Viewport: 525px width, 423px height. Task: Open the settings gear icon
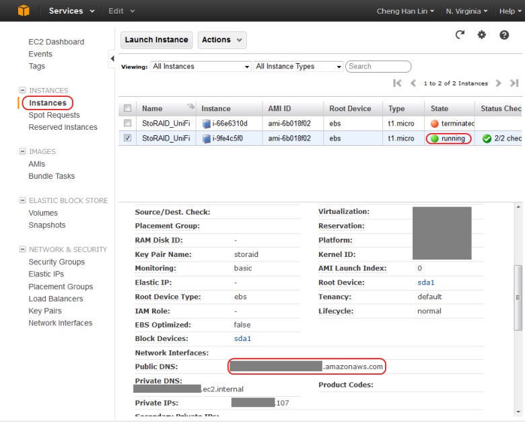coord(481,34)
